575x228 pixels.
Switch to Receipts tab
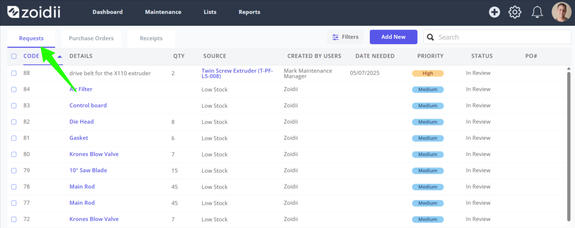(x=151, y=38)
